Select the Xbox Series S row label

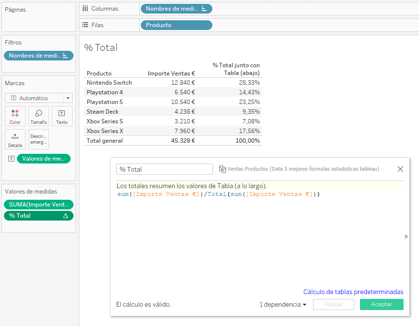pos(105,121)
